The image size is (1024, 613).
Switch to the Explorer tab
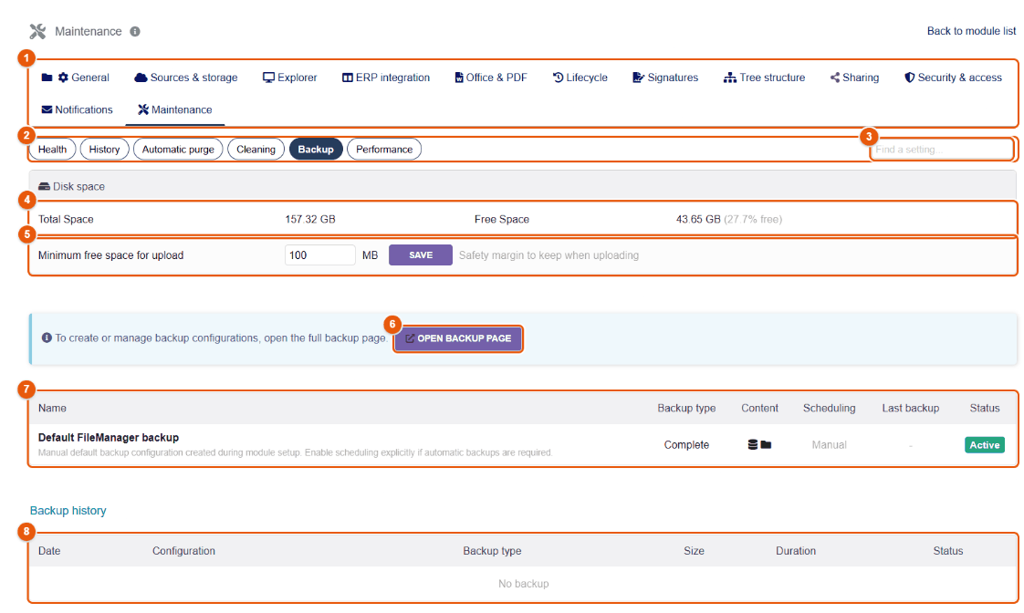pyautogui.click(x=290, y=78)
